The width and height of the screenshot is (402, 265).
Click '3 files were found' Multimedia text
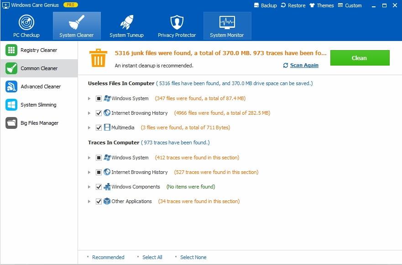[185, 127]
